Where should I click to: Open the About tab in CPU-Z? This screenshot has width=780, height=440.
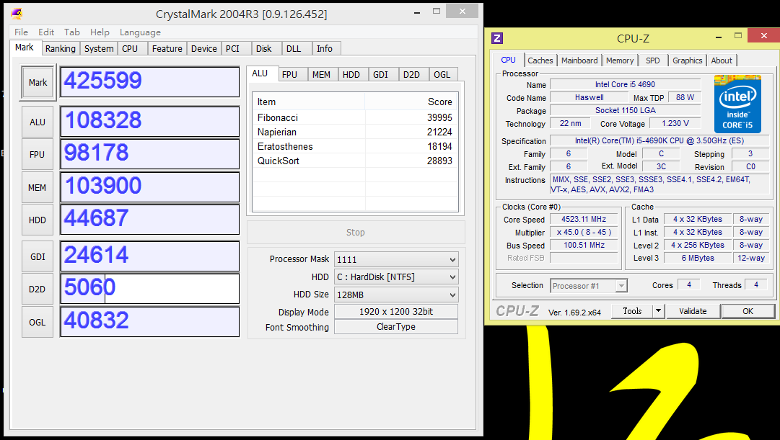722,60
